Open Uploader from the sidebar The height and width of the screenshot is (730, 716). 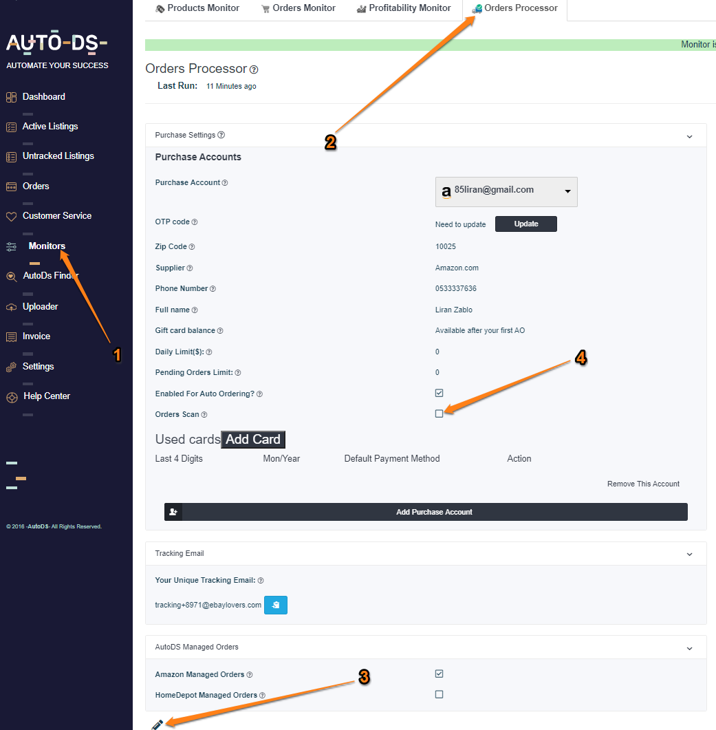[x=41, y=307]
